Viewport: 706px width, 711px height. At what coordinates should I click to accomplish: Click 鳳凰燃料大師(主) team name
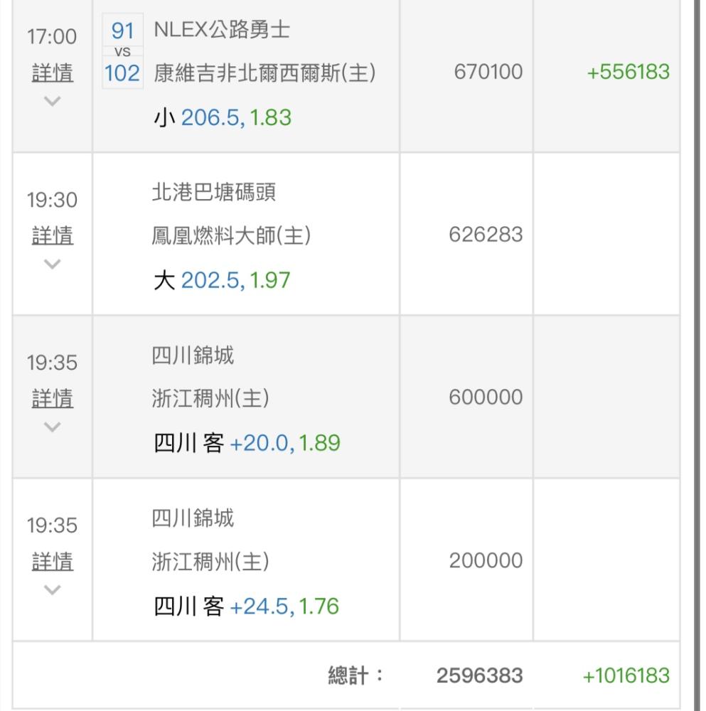[x=231, y=235]
